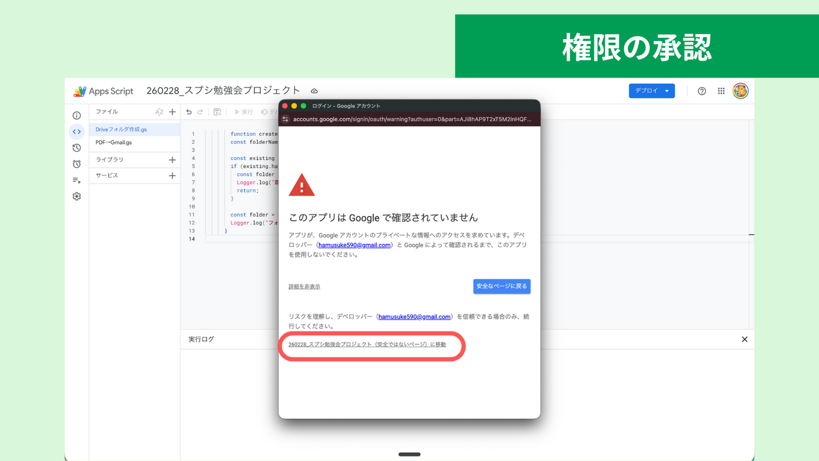Click line number 14 in the editor

point(192,239)
